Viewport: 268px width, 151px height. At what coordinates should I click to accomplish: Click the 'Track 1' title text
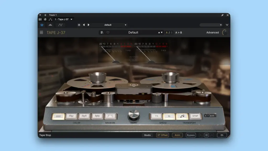pyautogui.click(x=53, y=15)
